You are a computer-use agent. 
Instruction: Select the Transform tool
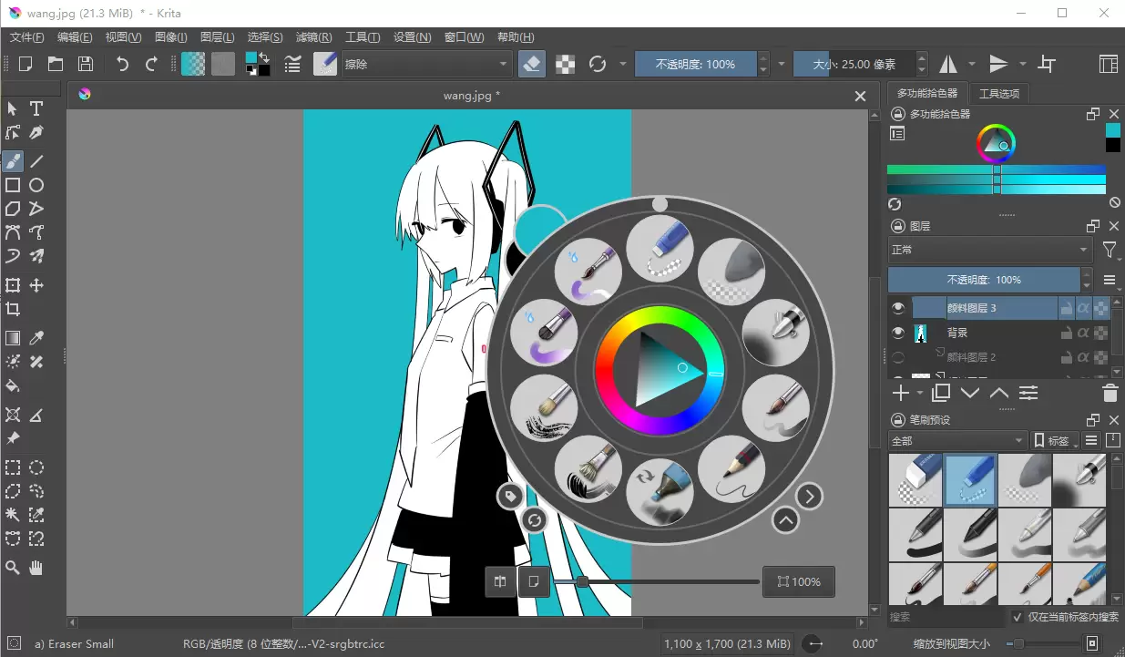pos(13,285)
